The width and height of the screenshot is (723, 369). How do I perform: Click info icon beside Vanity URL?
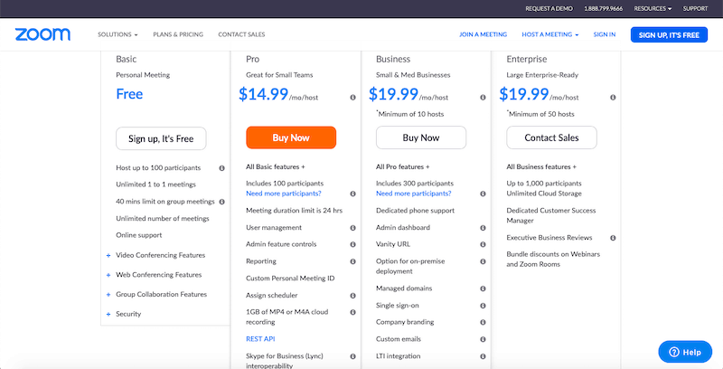[483, 244]
